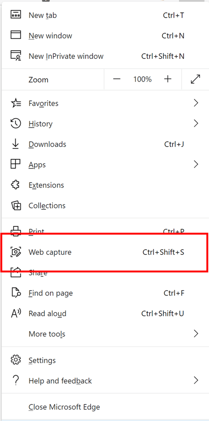This screenshot has height=421, width=209.
Task: Expand the Help and feedback chevron
Action: (196, 380)
